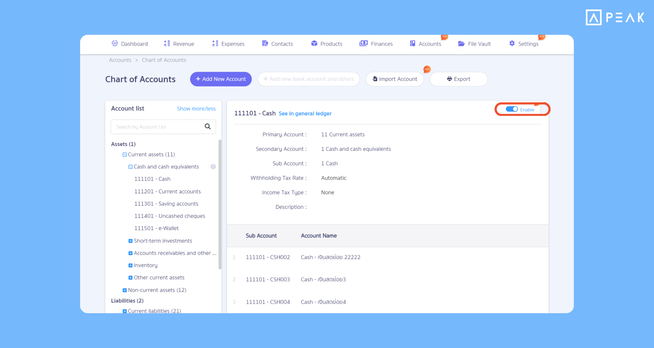Image resolution: width=654 pixels, height=348 pixels.
Task: Open the File Vault menu
Action: coord(474,44)
